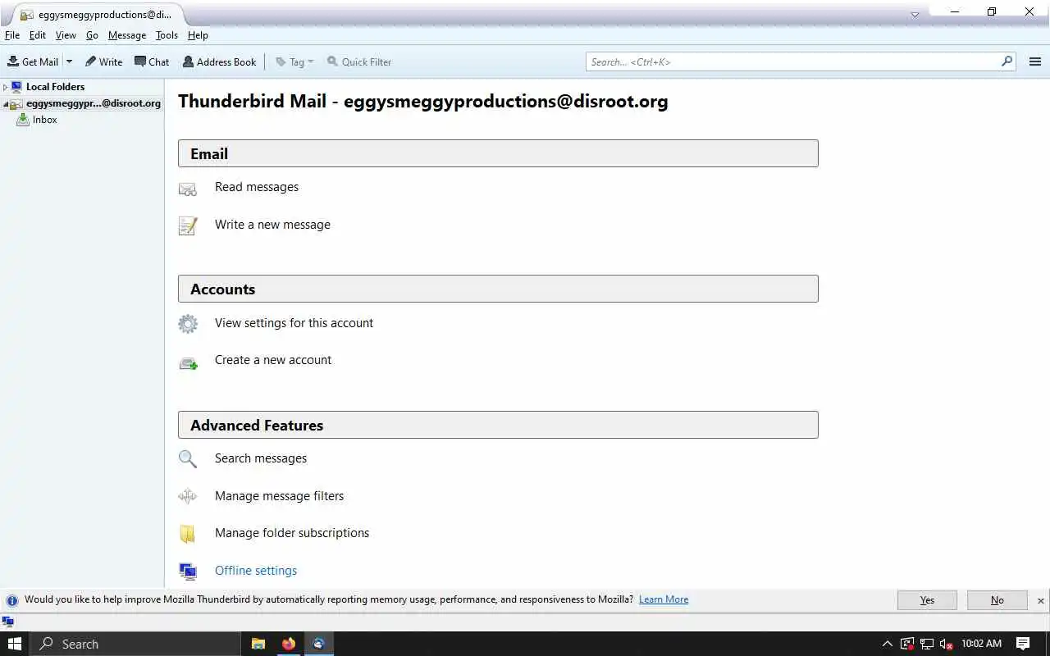
Task: Click Create a new account link
Action: pyautogui.click(x=273, y=360)
